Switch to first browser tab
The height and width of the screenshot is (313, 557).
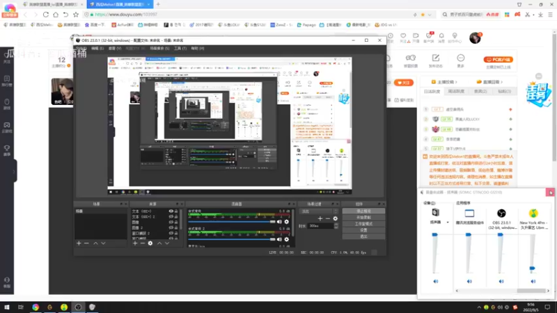pyautogui.click(x=53, y=4)
